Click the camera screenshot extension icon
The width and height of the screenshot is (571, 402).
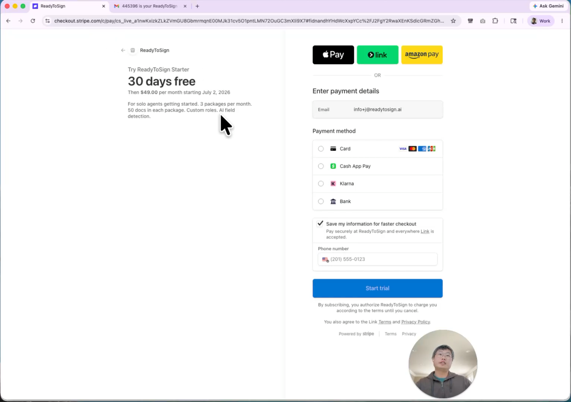483,21
